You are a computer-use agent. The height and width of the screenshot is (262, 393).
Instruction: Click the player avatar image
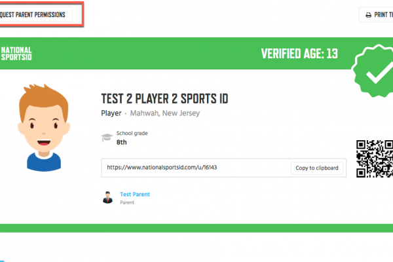click(44, 128)
